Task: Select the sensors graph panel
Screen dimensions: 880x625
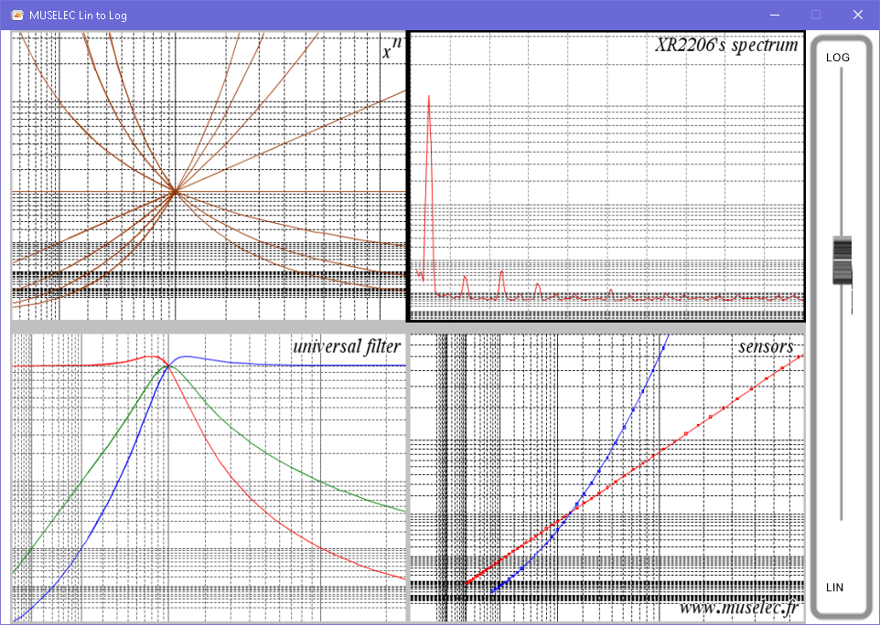Action: [607, 478]
